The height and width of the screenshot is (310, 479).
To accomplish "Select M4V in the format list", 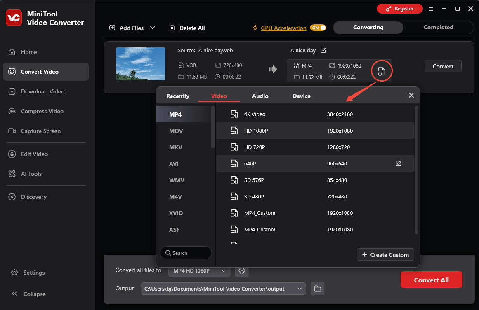I will 184,197.
